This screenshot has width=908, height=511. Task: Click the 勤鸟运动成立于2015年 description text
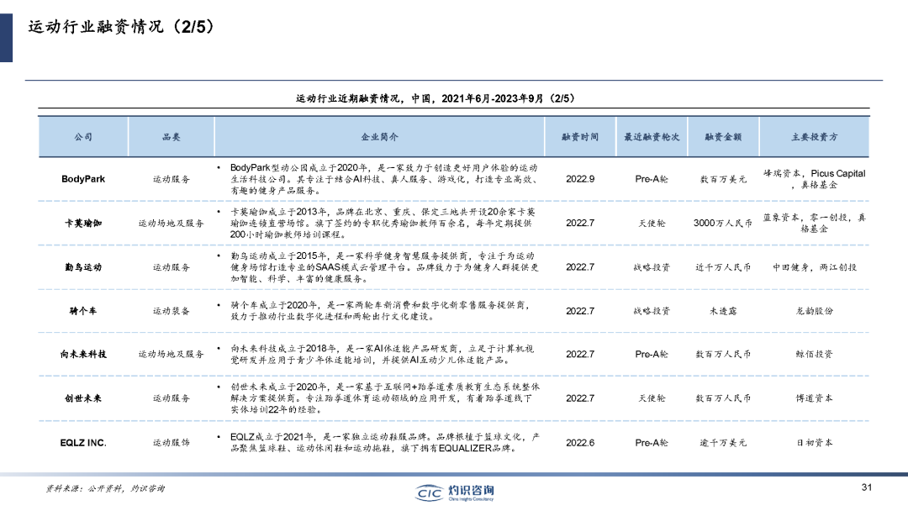point(384,267)
